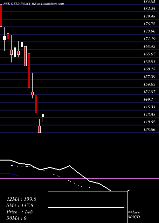Click the 160.15 price axis label
The width and height of the screenshot is (159, 223).
[149, 69]
